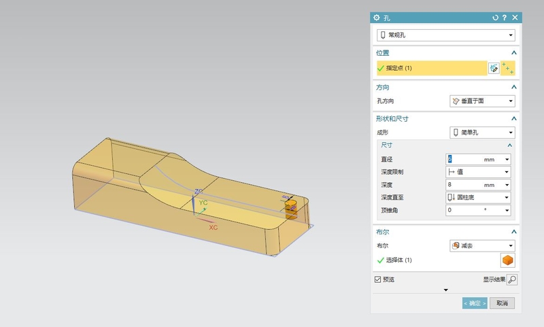Click the add point icon with plus signs
The width and height of the screenshot is (544, 327).
508,68
